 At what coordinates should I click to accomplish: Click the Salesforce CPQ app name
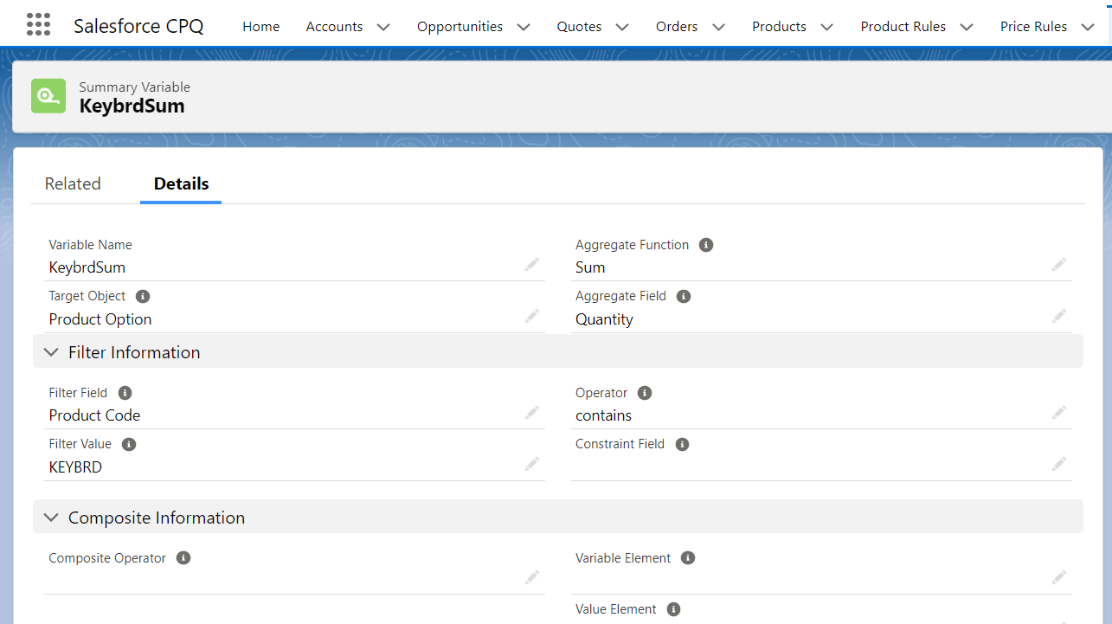pyautogui.click(x=138, y=25)
